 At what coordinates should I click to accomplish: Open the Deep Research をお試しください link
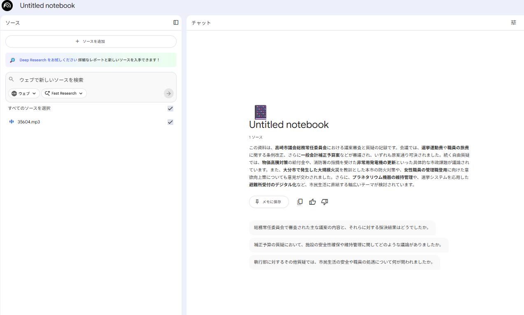pyautogui.click(x=48, y=60)
